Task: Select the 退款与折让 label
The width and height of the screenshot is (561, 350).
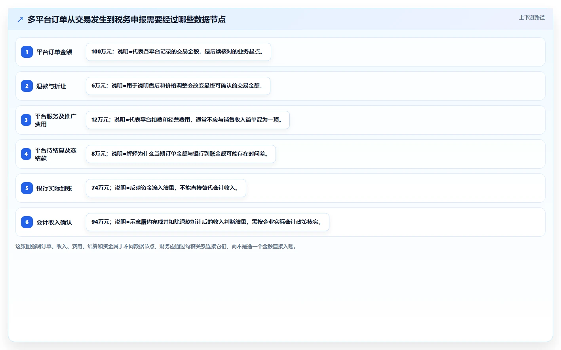Action: click(x=51, y=86)
